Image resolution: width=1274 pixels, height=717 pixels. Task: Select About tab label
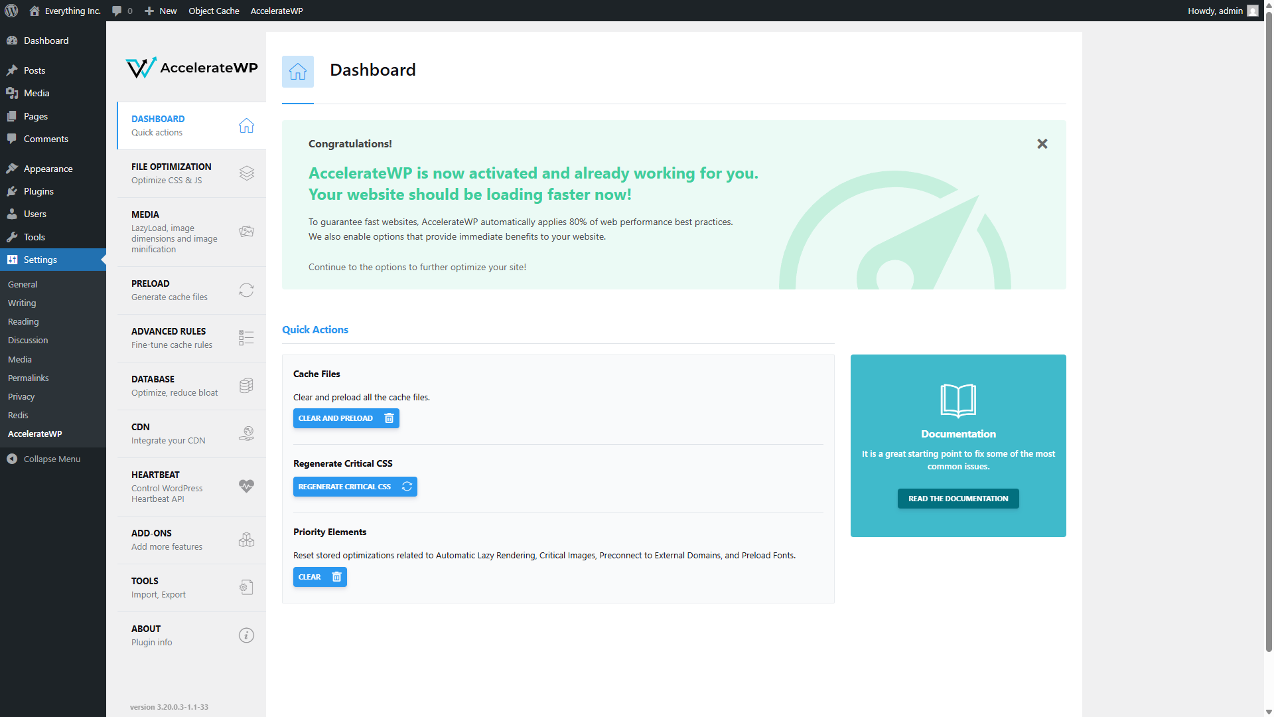(x=146, y=629)
